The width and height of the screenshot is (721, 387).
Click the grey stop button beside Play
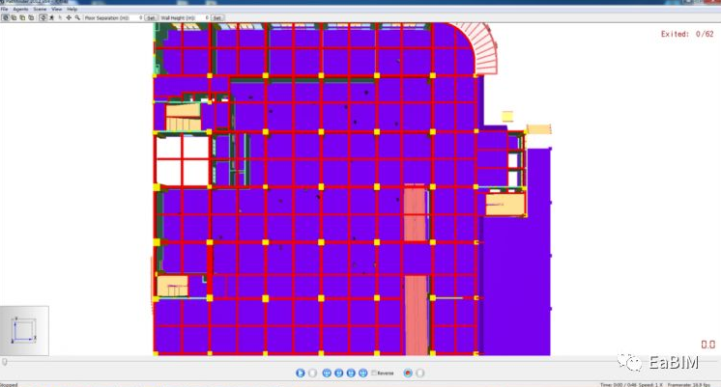pyautogui.click(x=313, y=373)
